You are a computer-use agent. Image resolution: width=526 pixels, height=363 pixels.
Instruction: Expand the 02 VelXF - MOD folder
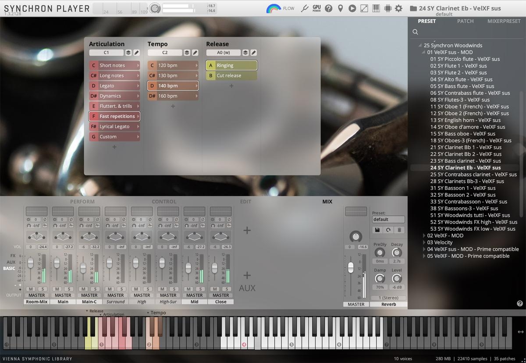424,236
